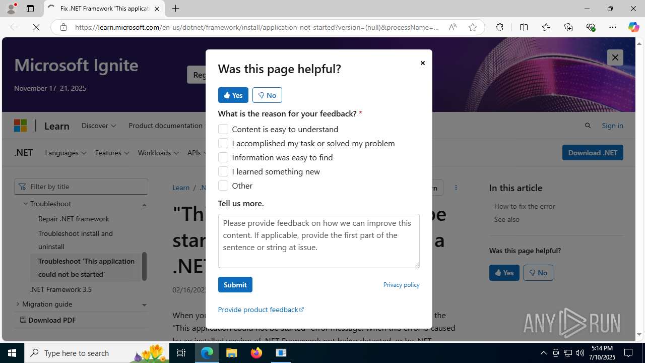Open the Collections icon
Screen dimensions: 645x363
(568, 27)
